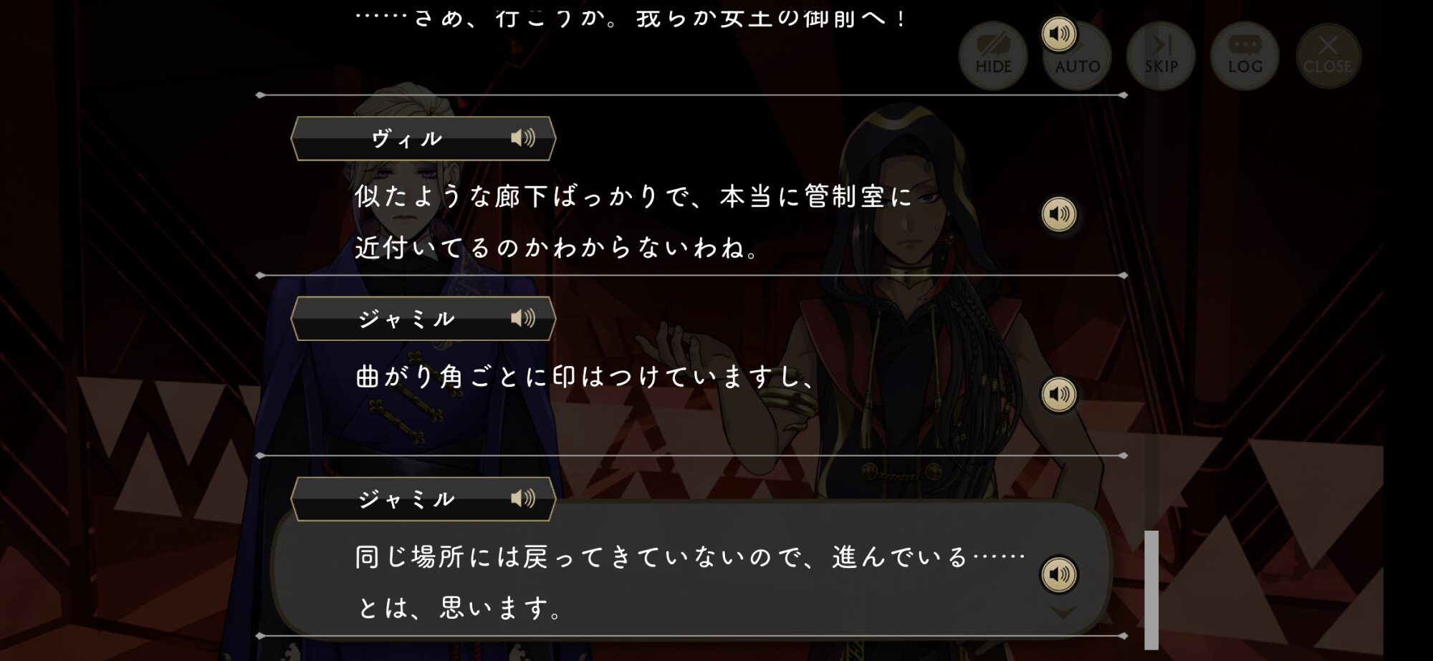Select the bottom ジャミル name plate
The height and width of the screenshot is (661, 1433).
(423, 499)
